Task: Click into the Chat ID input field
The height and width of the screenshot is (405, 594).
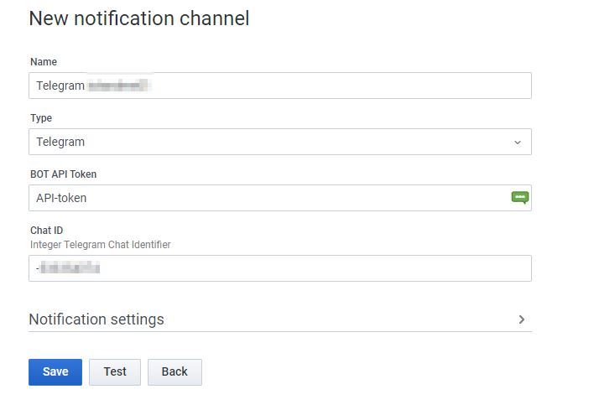Action: point(280,268)
